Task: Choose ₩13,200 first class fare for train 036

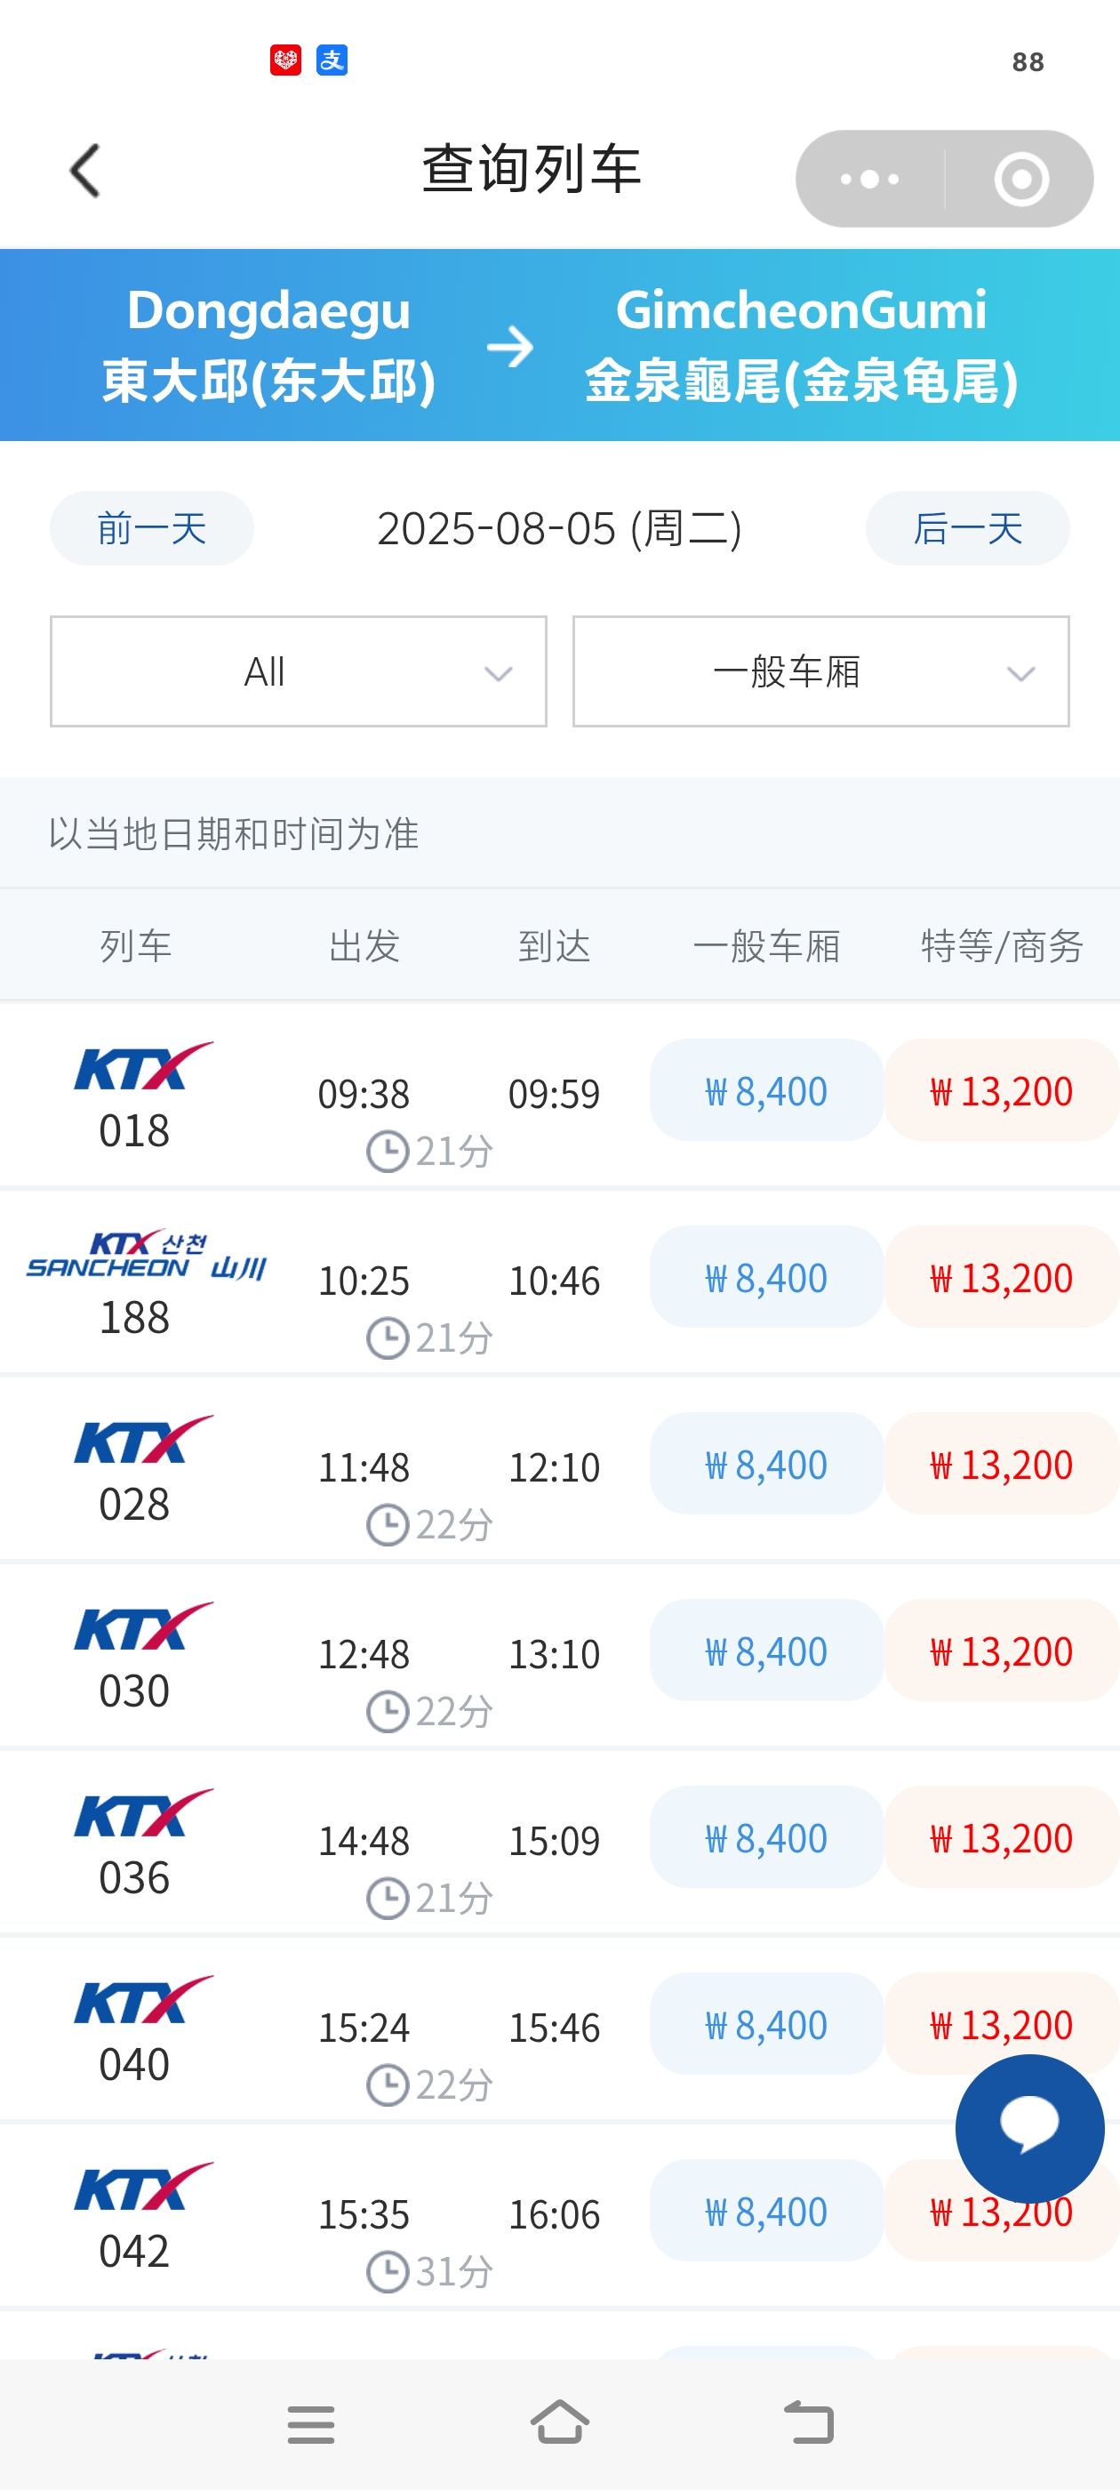Action: click(1000, 1837)
